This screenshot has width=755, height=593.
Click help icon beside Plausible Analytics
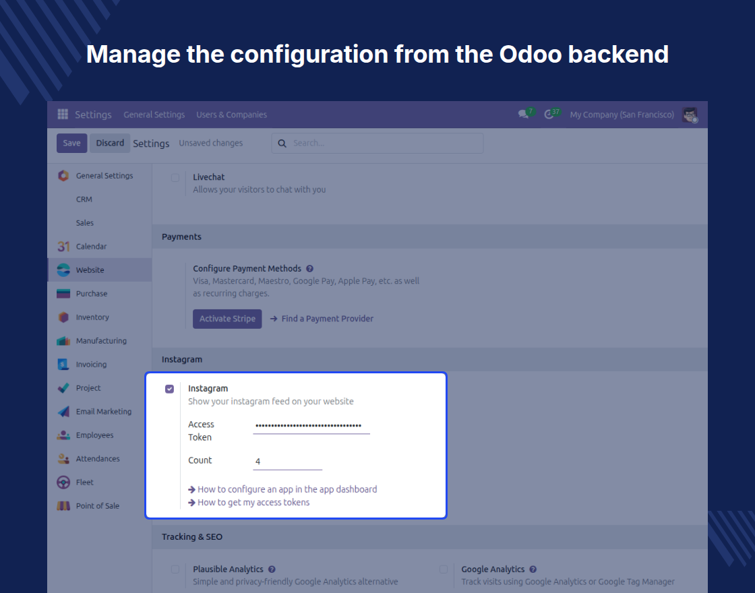272,569
